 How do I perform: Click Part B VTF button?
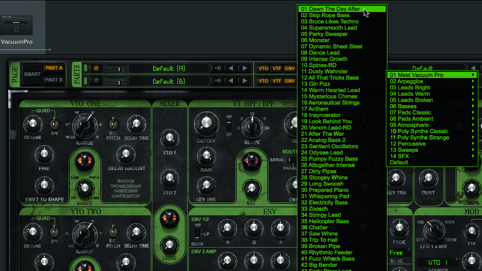tap(277, 81)
